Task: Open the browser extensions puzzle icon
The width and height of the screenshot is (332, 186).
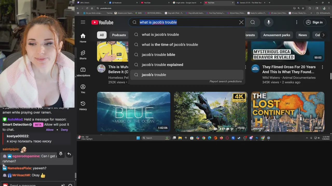Action: pyautogui.click(x=310, y=8)
